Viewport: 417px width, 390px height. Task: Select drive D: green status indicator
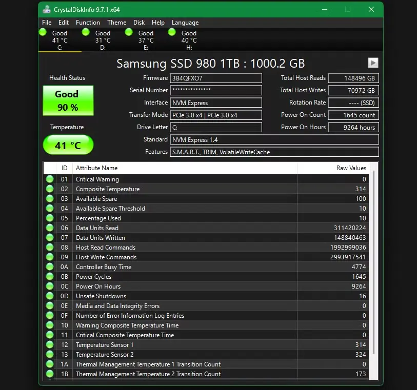(x=86, y=33)
